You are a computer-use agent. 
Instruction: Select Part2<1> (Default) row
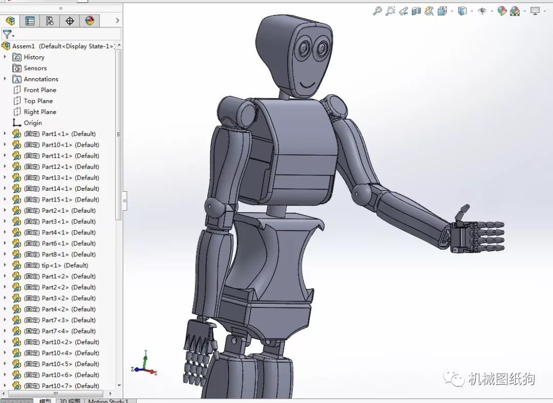coord(54,210)
